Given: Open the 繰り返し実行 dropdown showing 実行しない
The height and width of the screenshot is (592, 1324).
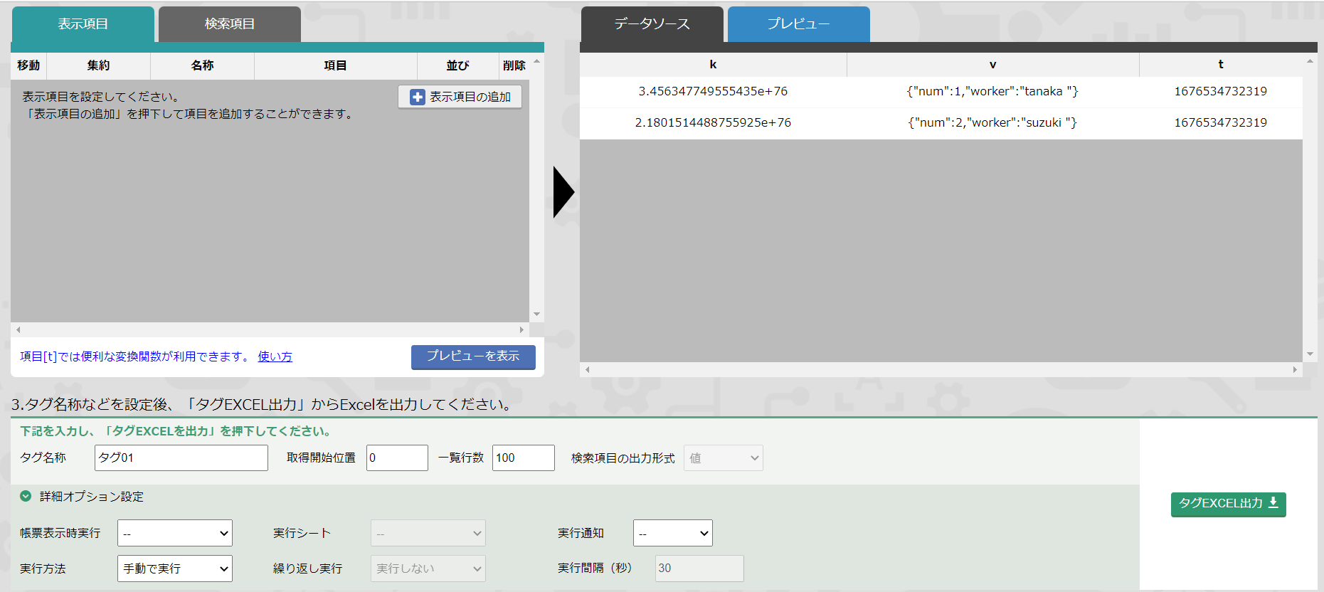Looking at the screenshot, I should pos(428,569).
